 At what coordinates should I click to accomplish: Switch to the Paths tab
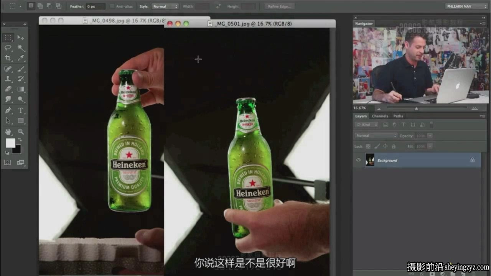(398, 116)
